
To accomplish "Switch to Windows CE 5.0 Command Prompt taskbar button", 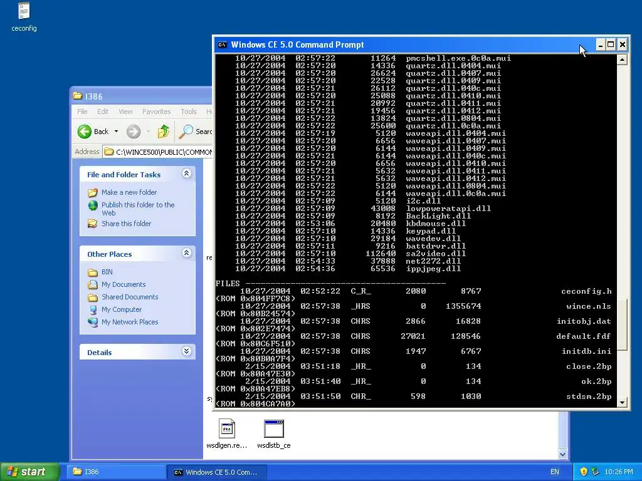I will (217, 472).
